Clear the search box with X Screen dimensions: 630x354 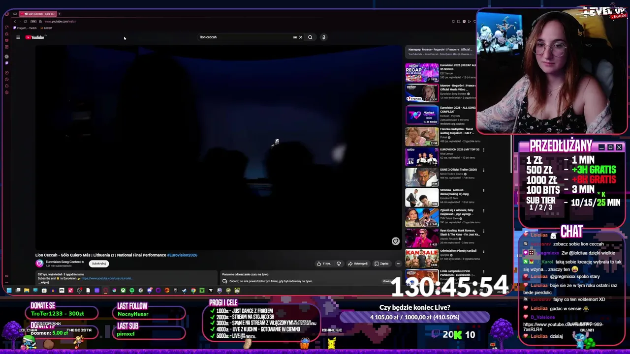(301, 37)
